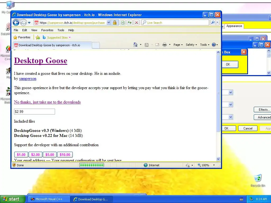Open the Edit menu

tap(25, 30)
